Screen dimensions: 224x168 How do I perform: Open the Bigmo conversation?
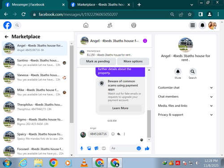click(34, 122)
